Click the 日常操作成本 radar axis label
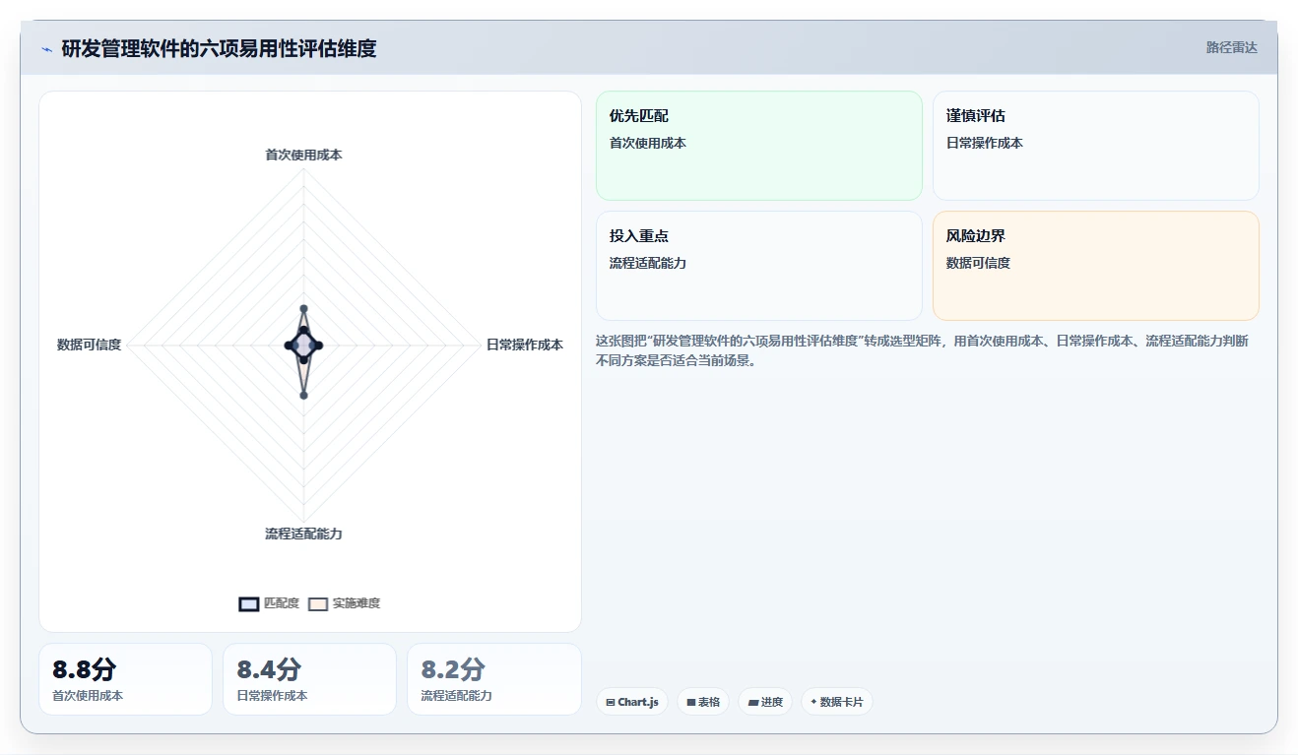Viewport: 1298px width, 755px height. [525, 345]
